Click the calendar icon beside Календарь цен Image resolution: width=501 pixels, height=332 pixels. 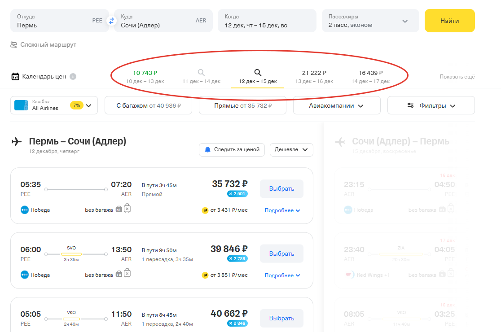15,76
